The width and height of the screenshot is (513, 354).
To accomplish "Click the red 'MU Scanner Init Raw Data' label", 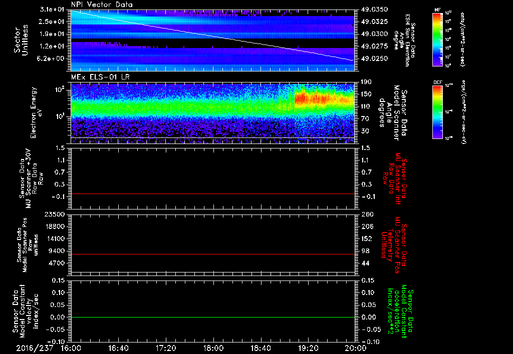I will click(395, 179).
